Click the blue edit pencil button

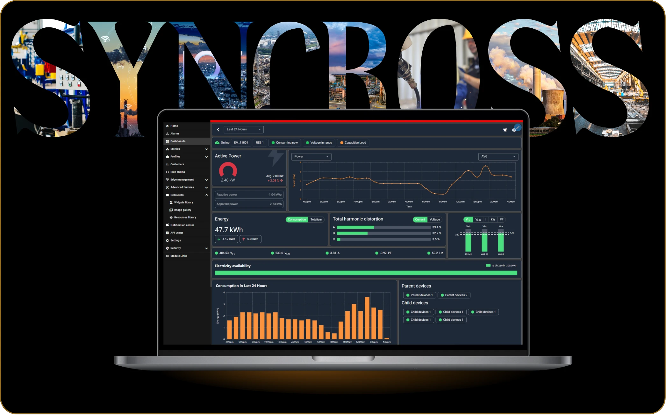click(x=518, y=127)
